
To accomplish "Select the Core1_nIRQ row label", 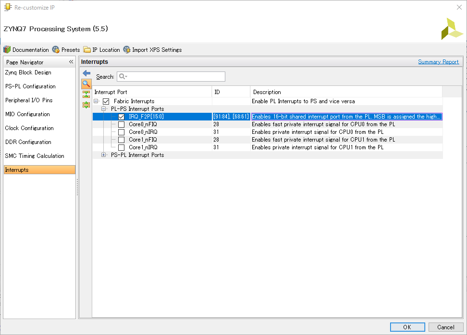I will coord(143,147).
